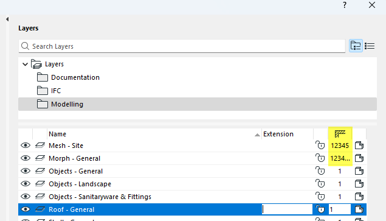Toggle 3D wireframe mode for Roof - General
Screen dimensions: 386x221
pos(40,209)
